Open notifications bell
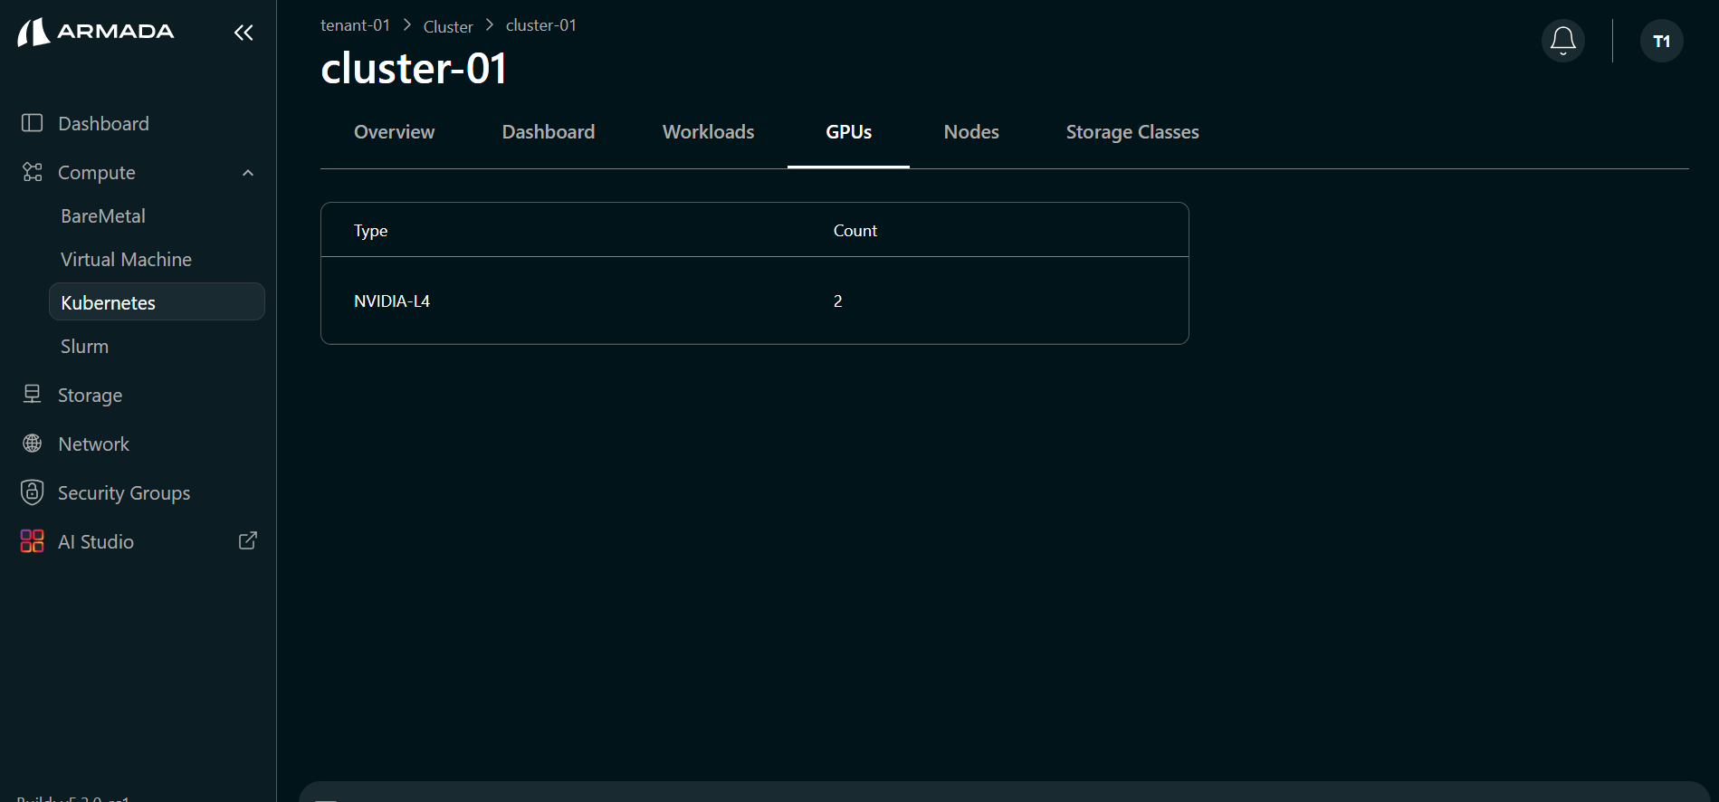Viewport: 1719px width, 802px height. point(1563,41)
